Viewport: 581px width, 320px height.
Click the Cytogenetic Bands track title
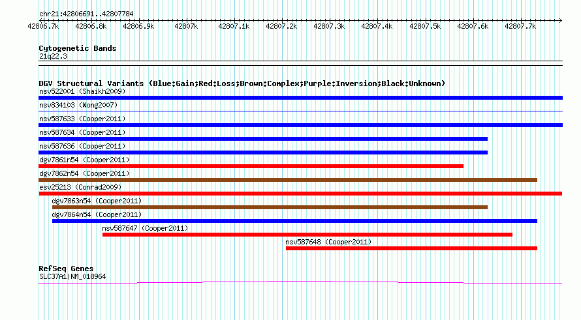(78, 48)
